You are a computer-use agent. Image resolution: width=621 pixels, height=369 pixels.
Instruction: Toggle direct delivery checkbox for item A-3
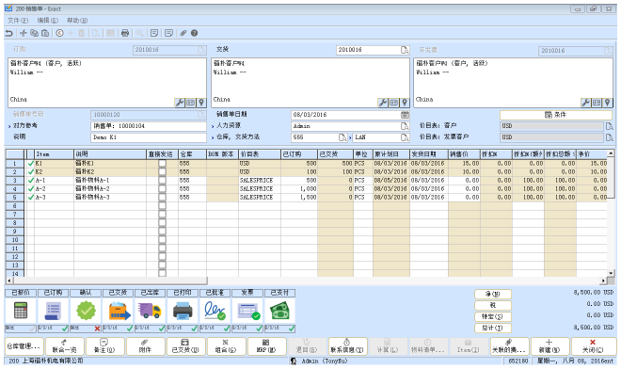pos(162,197)
